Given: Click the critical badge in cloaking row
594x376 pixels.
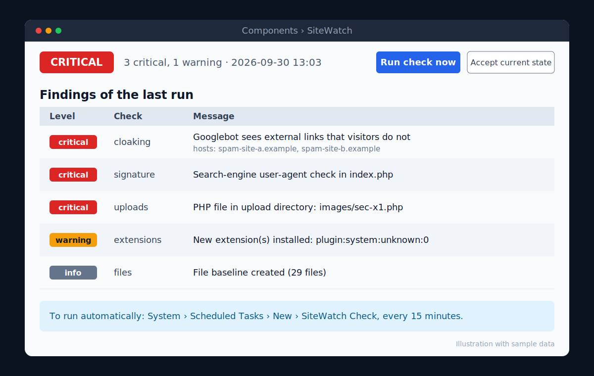Looking at the screenshot, I should [73, 142].
